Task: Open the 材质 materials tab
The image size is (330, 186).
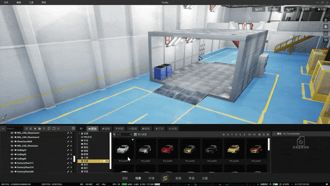Action: [119, 128]
